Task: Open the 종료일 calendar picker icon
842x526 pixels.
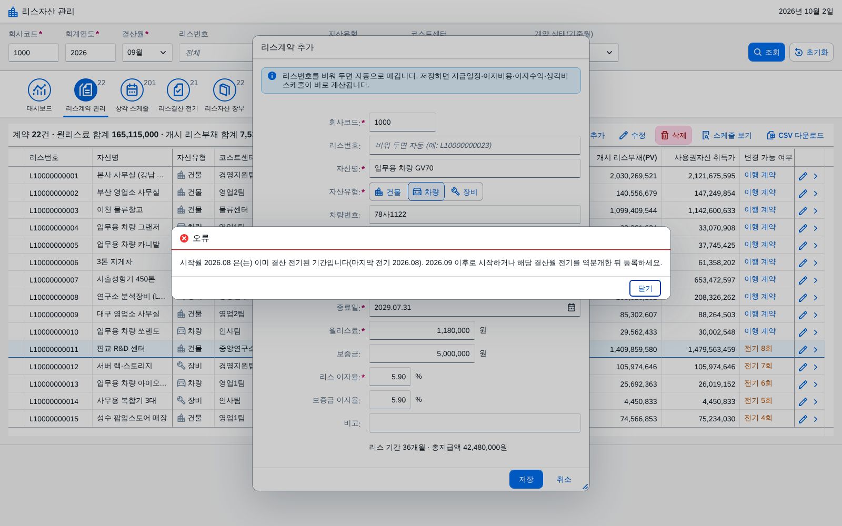Action: pos(572,307)
